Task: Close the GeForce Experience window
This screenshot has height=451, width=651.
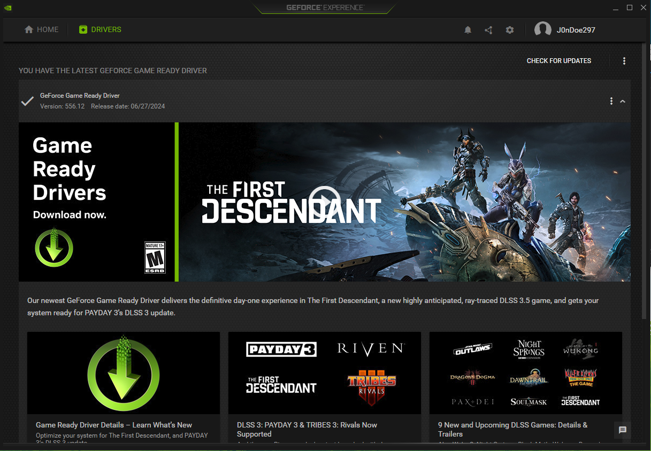Action: pyautogui.click(x=644, y=7)
